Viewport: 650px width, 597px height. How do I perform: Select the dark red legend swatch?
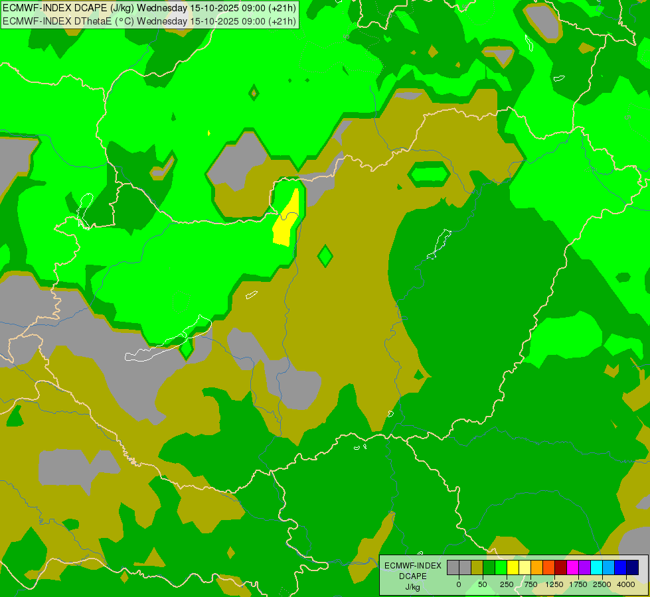(x=560, y=567)
